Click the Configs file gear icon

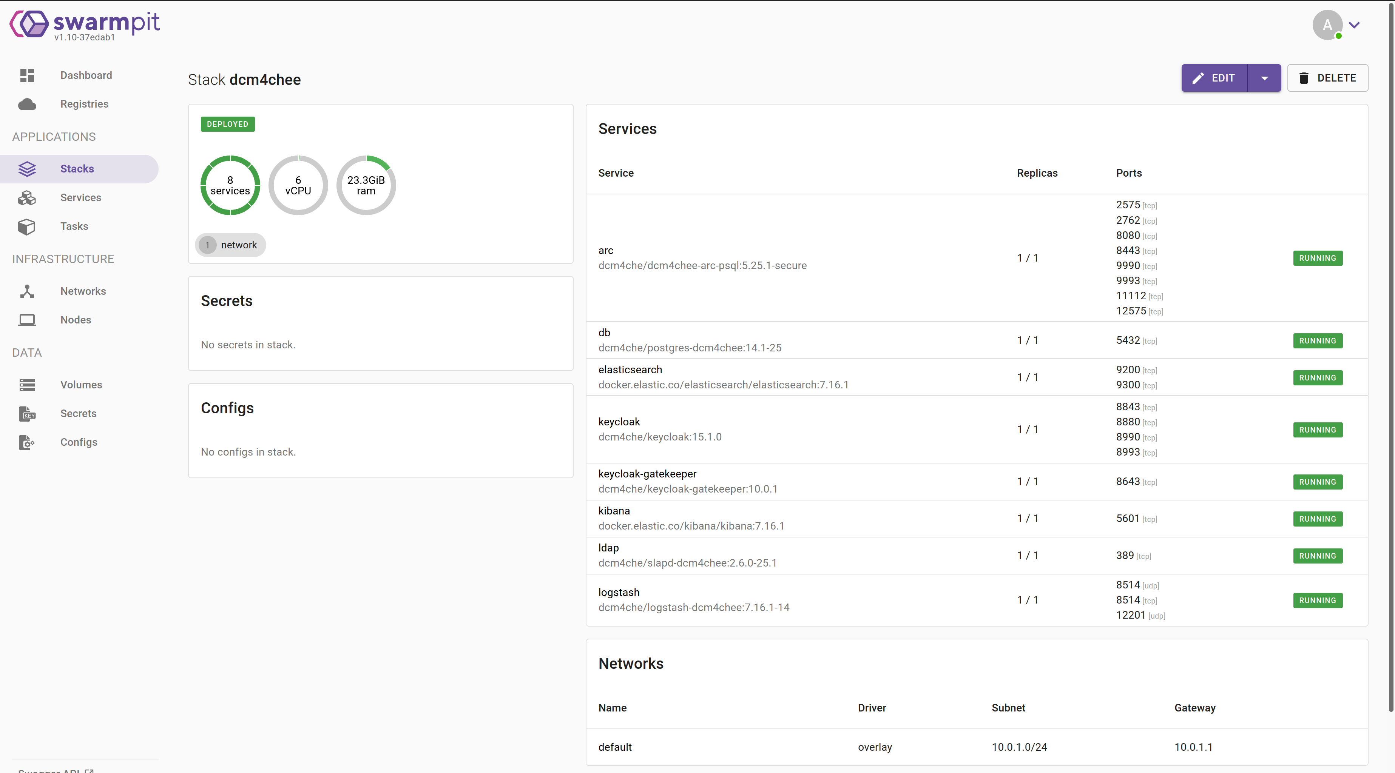click(27, 442)
